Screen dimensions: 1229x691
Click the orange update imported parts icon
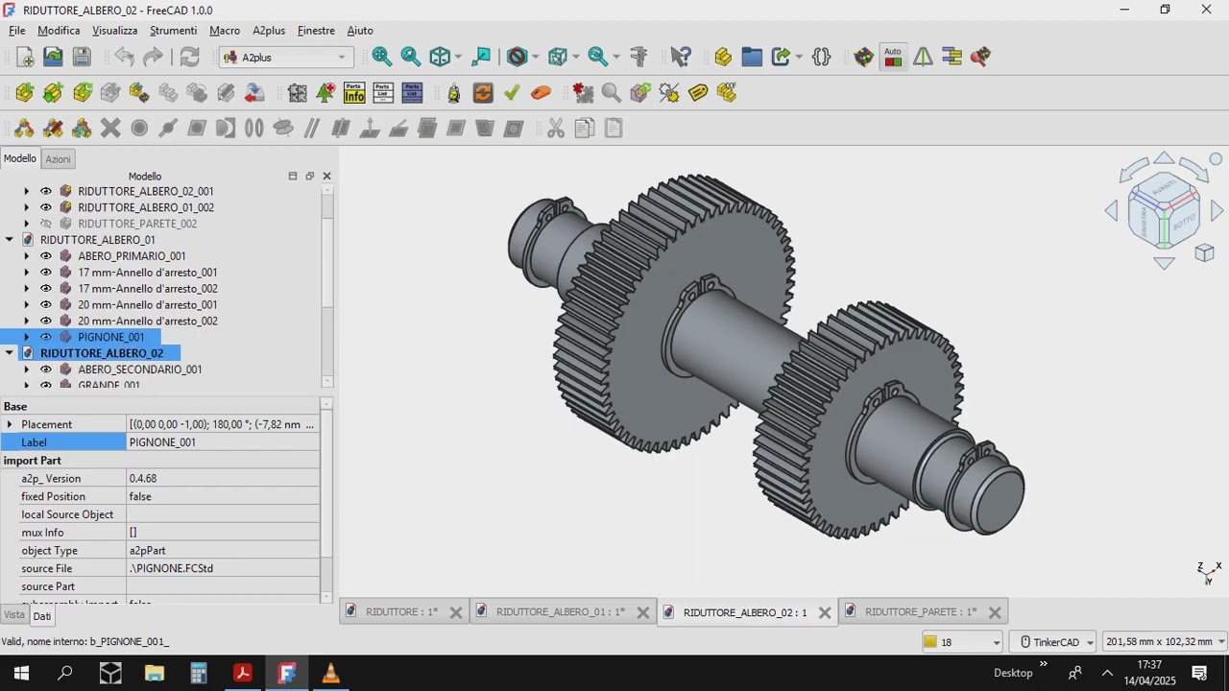pos(483,92)
